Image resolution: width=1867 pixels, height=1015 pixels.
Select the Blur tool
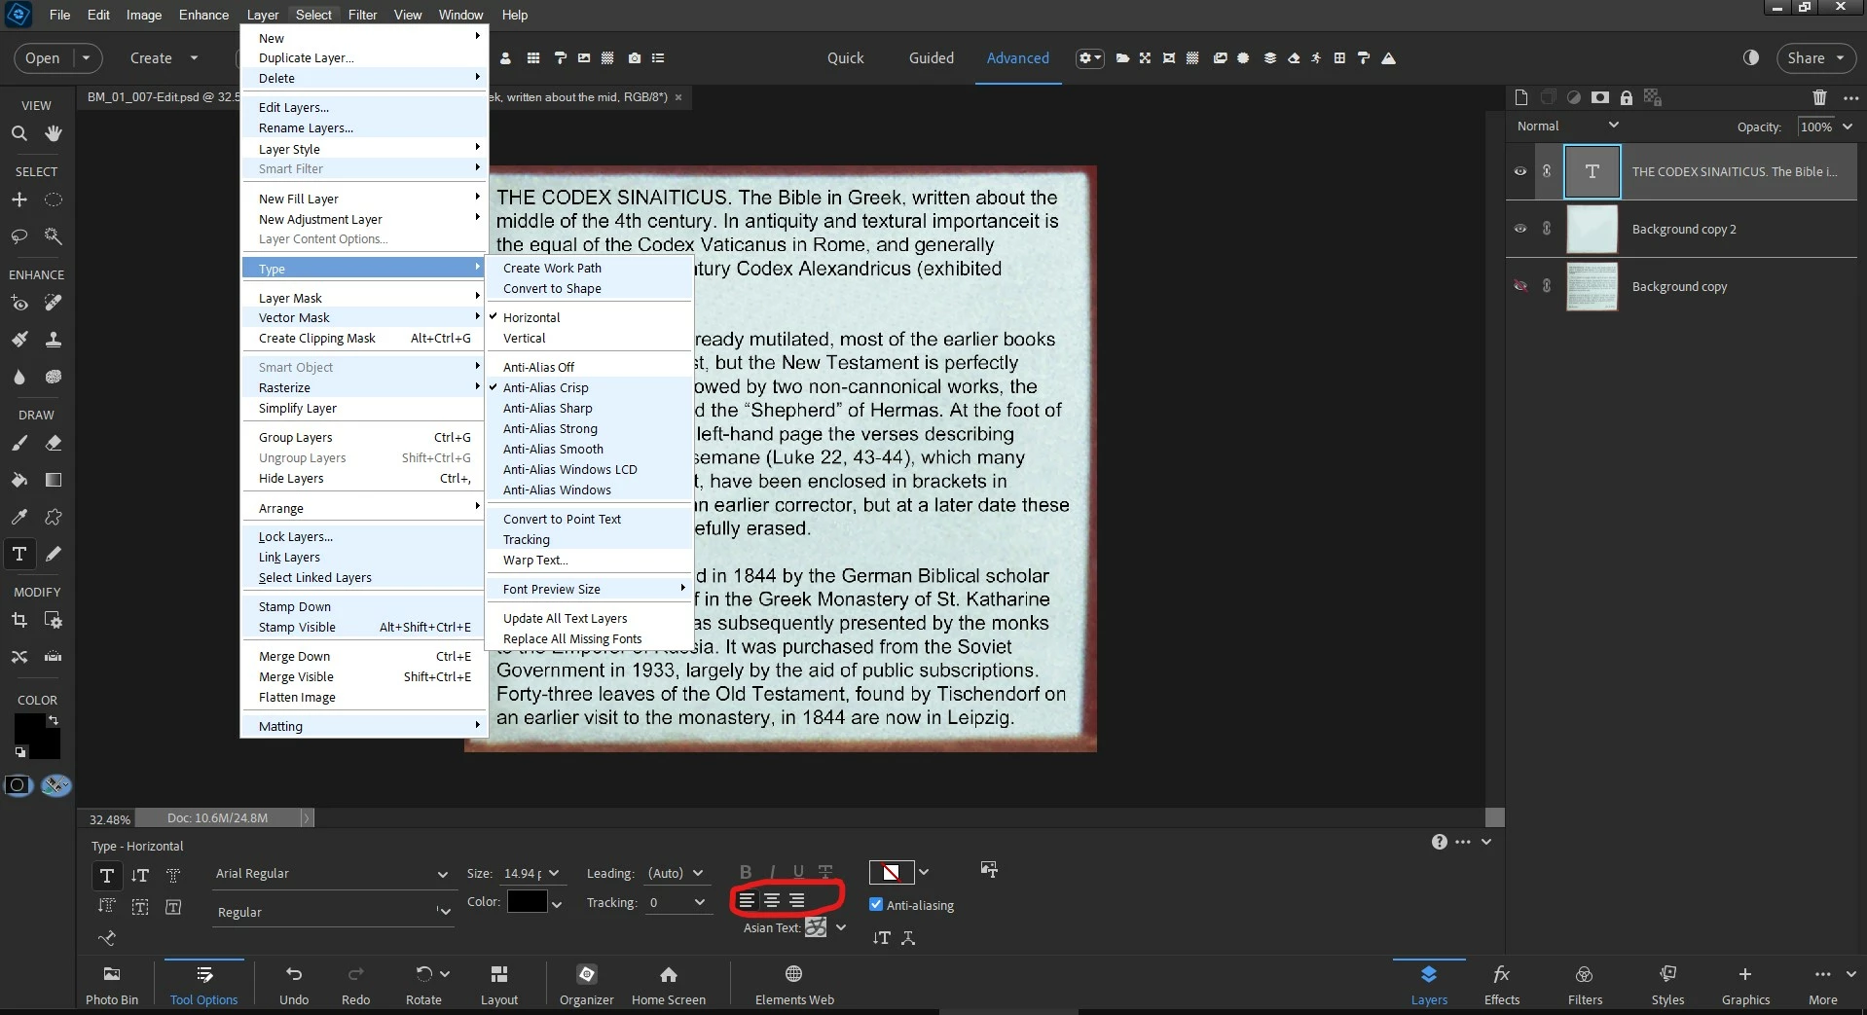pos(19,377)
